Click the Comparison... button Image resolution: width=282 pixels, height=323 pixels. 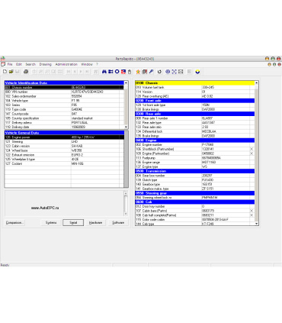click(14, 223)
